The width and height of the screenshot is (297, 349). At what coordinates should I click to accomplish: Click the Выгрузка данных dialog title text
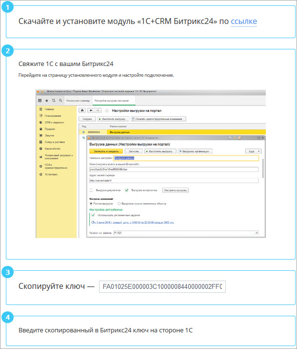tap(130, 144)
